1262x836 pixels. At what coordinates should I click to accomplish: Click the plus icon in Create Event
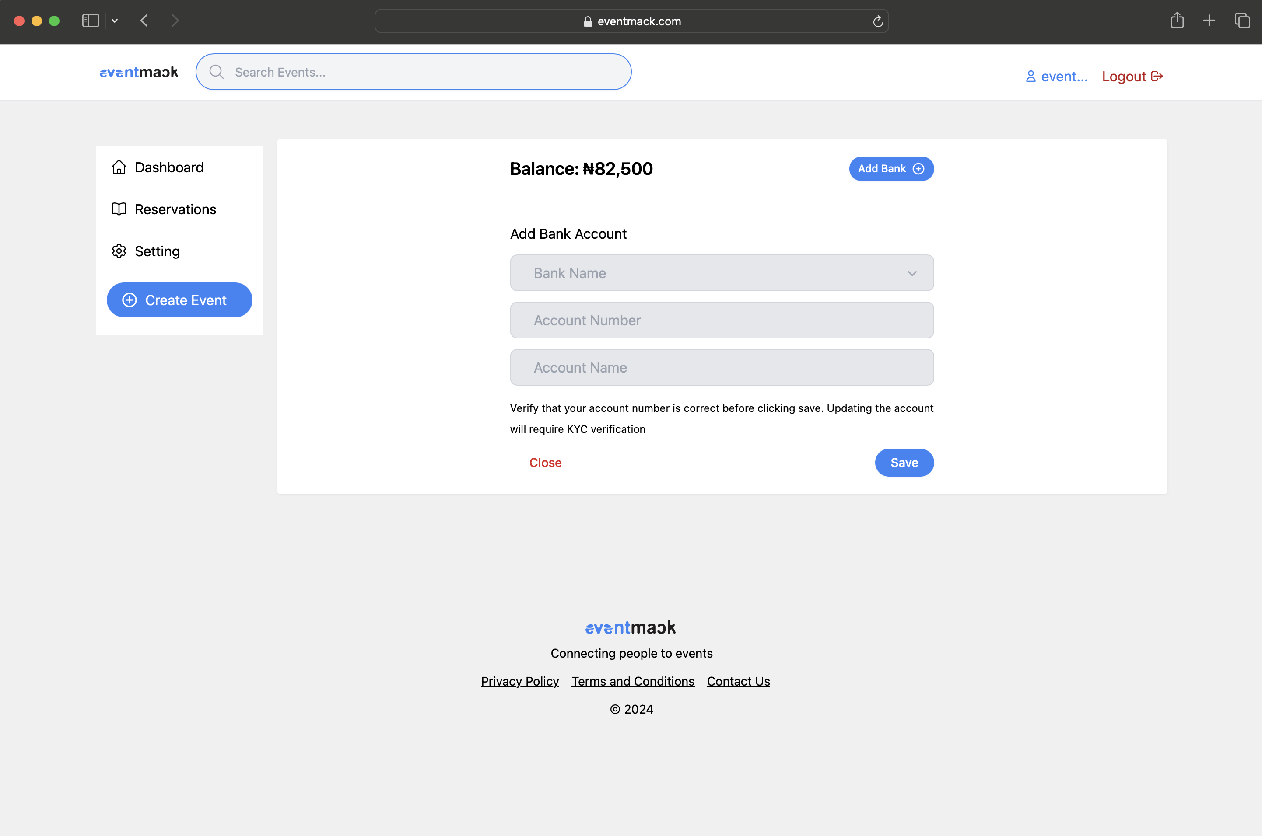(130, 300)
